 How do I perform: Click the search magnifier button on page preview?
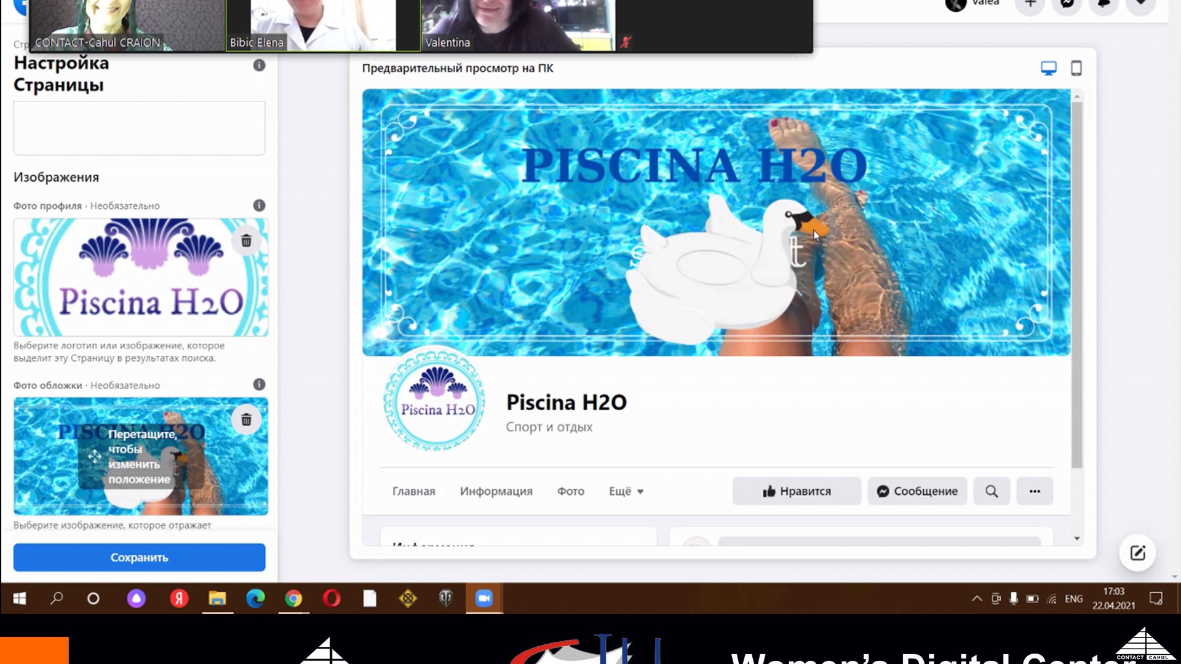coord(991,491)
